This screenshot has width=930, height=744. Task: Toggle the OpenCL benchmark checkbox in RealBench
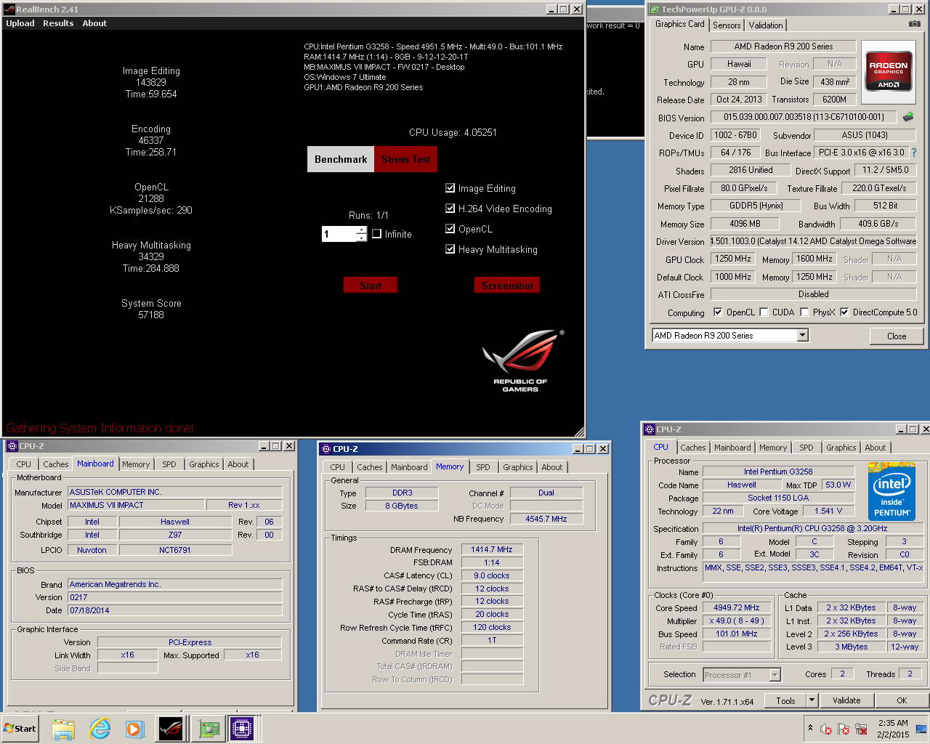450,229
